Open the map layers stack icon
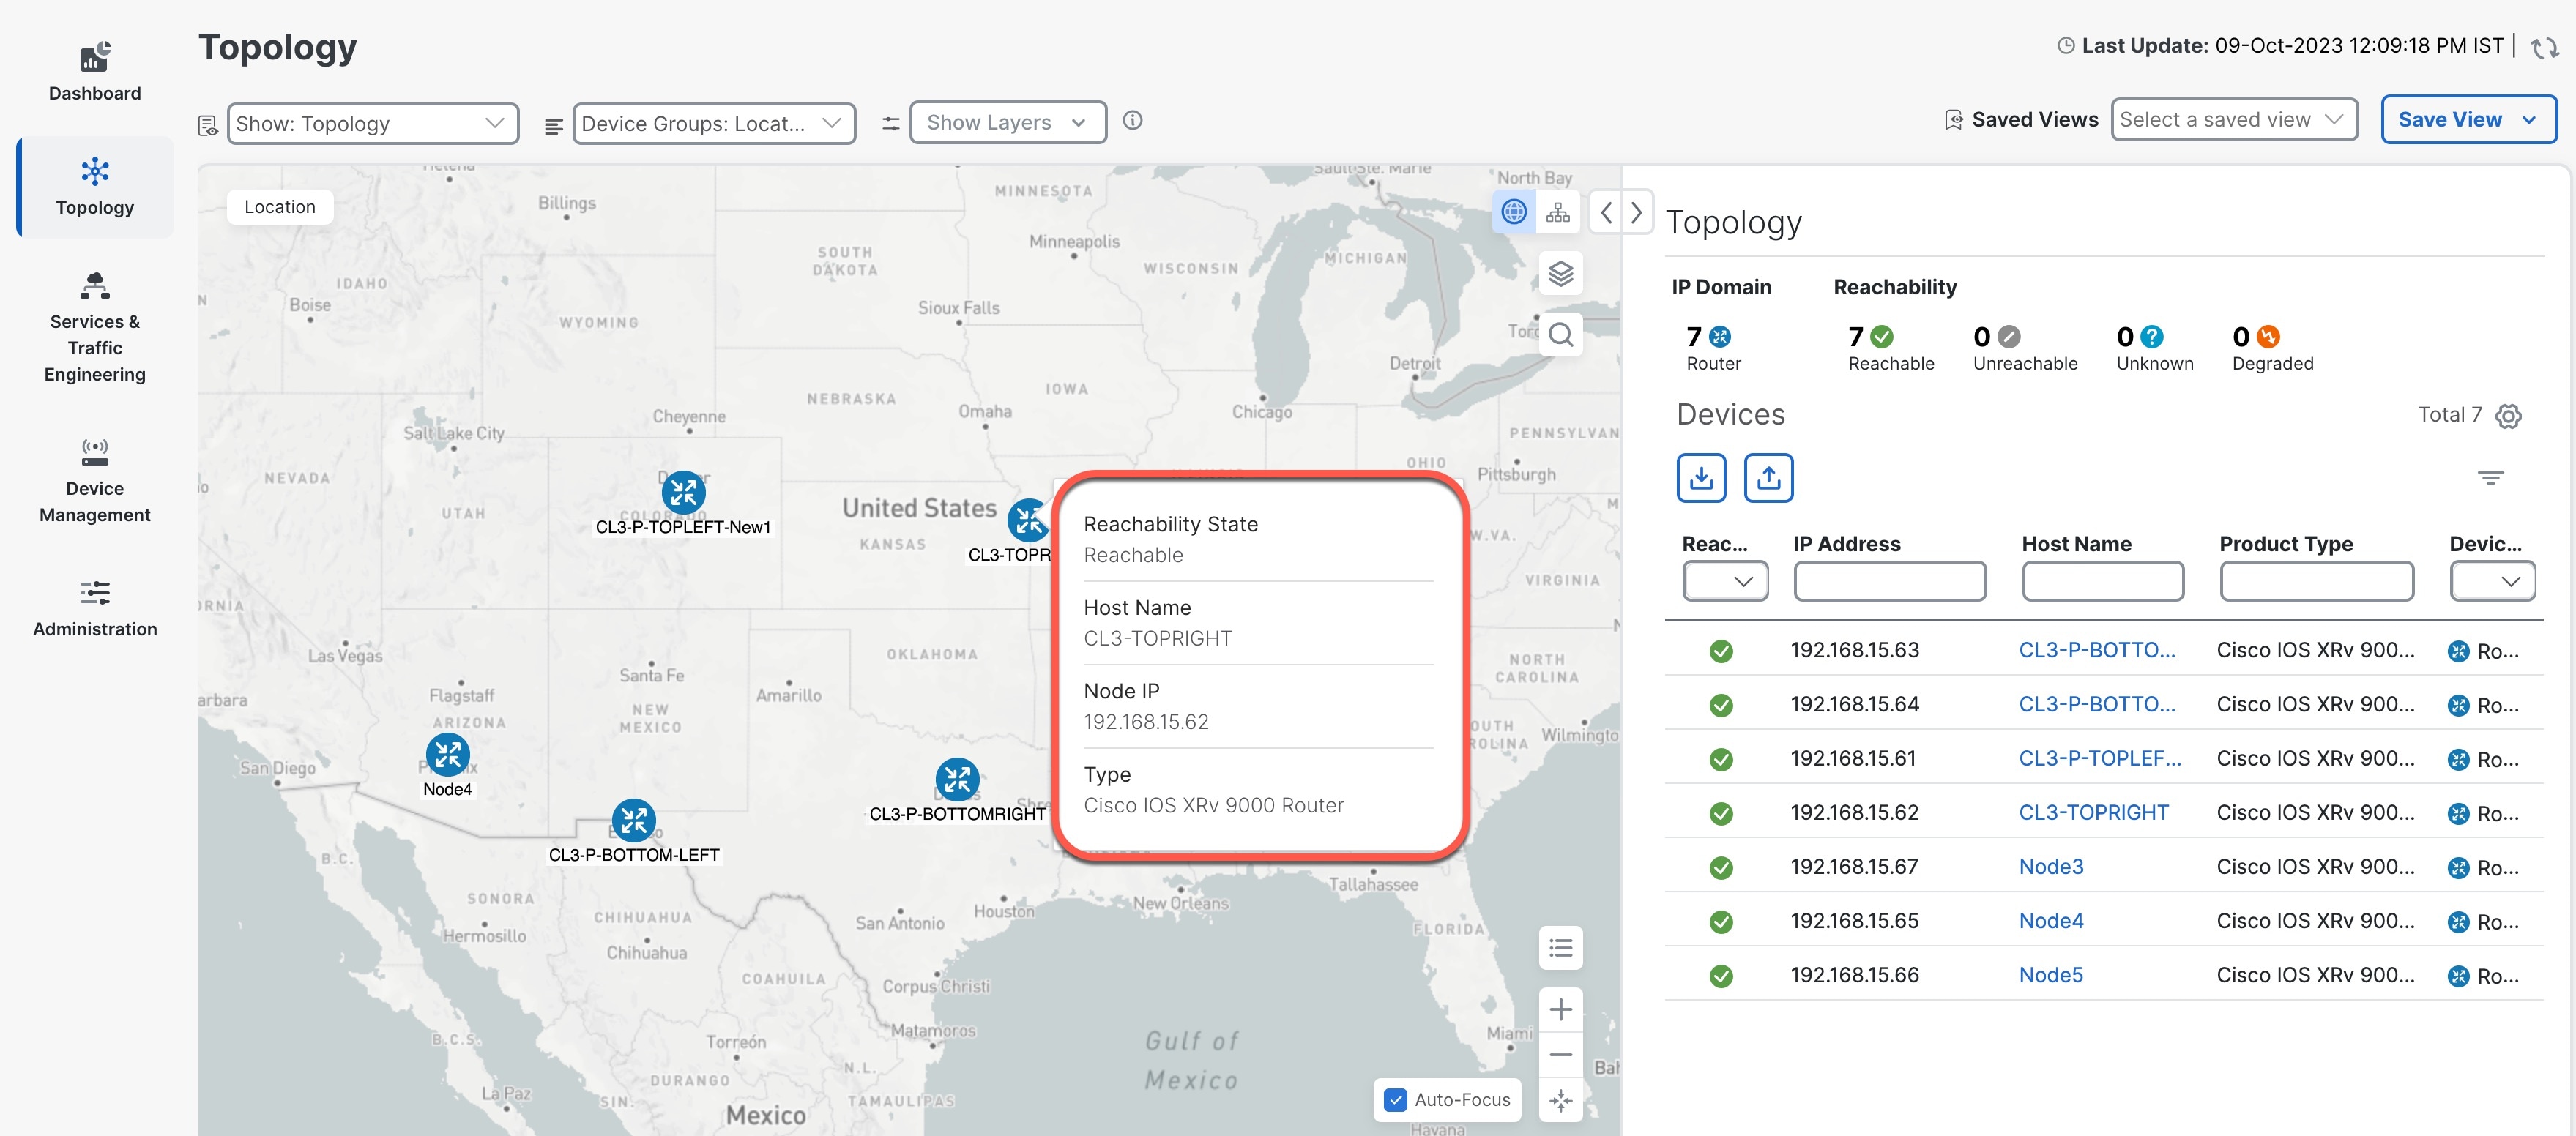Image resolution: width=2576 pixels, height=1136 pixels. (x=1560, y=274)
